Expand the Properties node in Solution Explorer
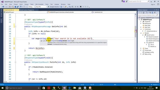 (x=141, y=21)
